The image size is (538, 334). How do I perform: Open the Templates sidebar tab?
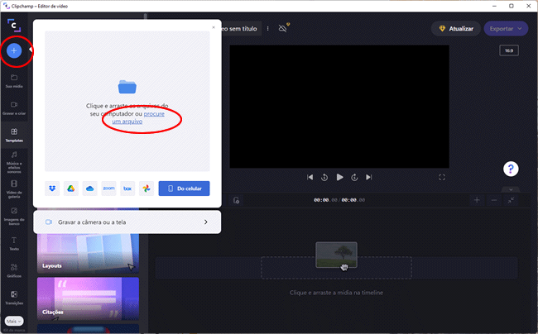pyautogui.click(x=14, y=135)
